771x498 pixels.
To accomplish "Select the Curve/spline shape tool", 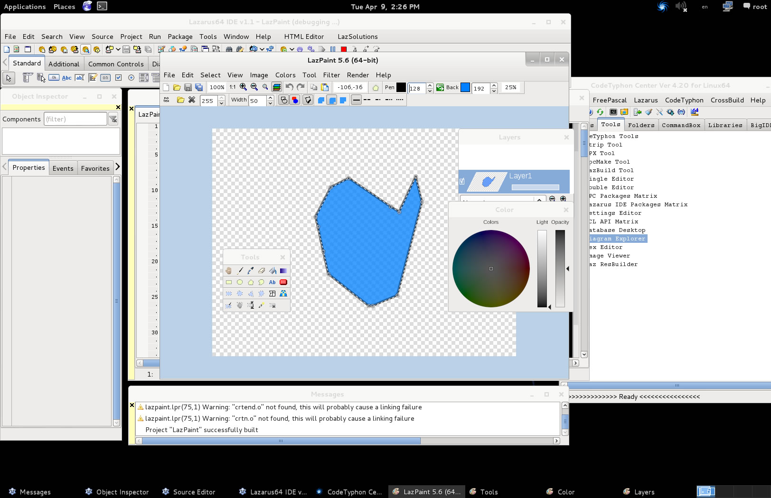I will click(x=262, y=282).
